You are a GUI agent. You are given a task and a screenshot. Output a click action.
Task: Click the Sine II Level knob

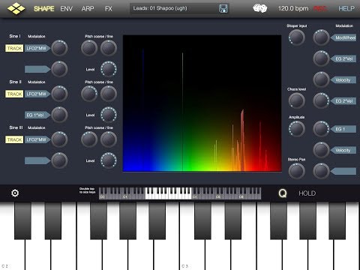tap(109, 115)
